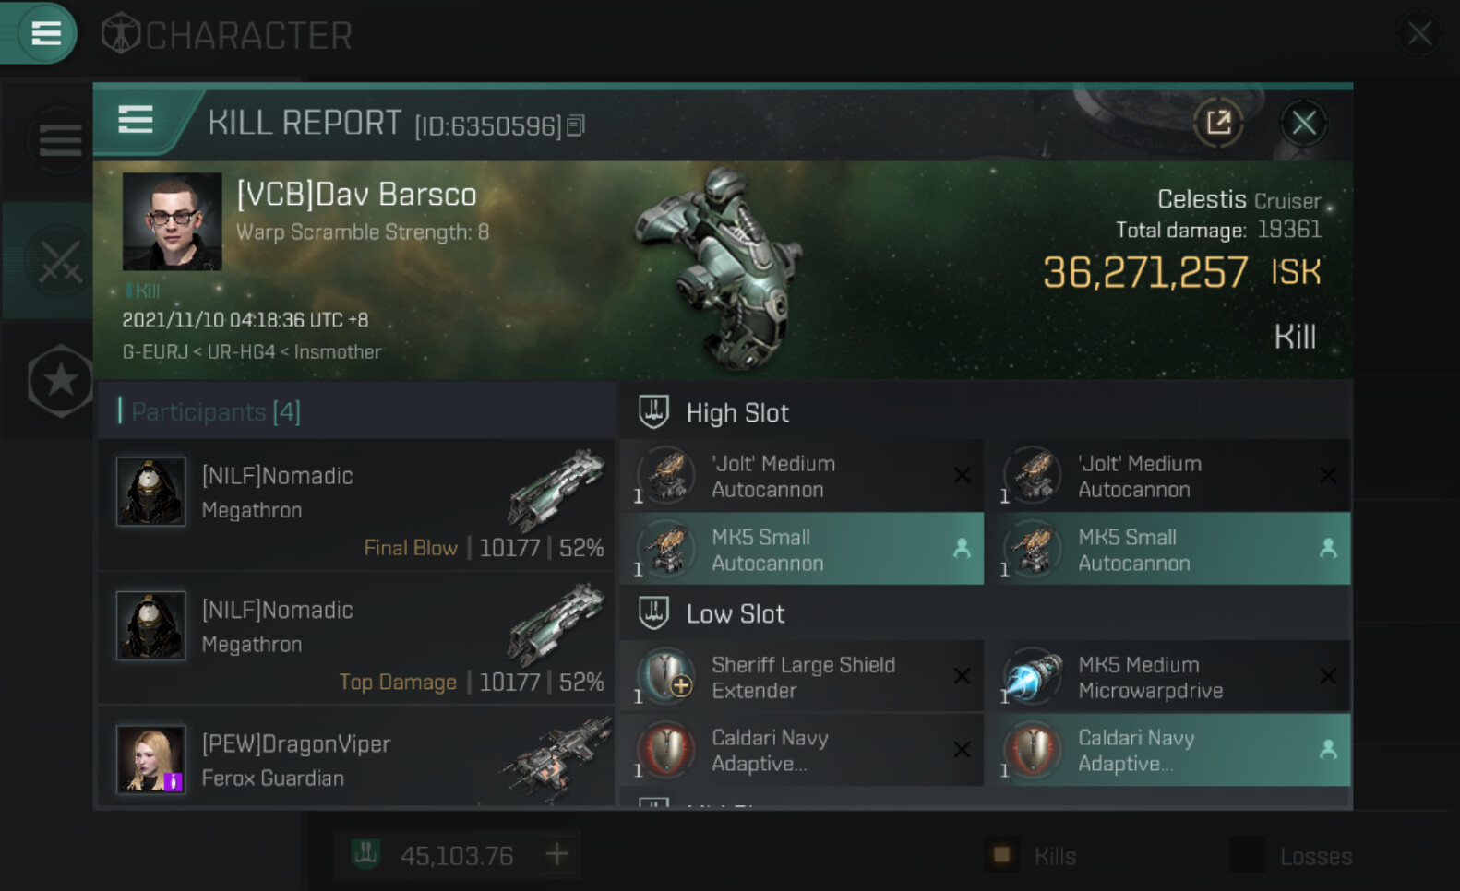
Task: Open Nomadic's Final Blow participant entry
Action: point(356,505)
